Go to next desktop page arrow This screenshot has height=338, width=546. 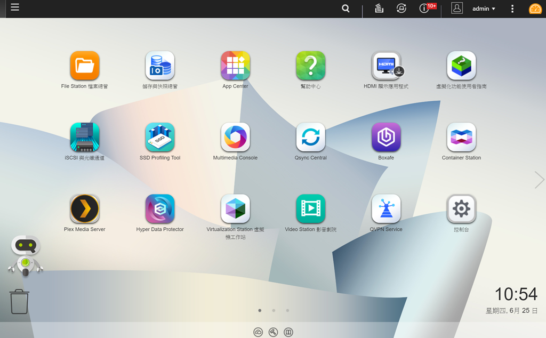[x=539, y=180]
